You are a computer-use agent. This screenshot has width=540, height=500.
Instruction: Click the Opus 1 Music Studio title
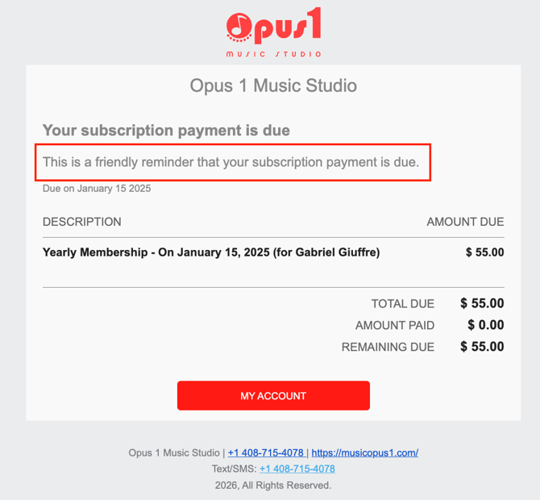click(x=273, y=85)
